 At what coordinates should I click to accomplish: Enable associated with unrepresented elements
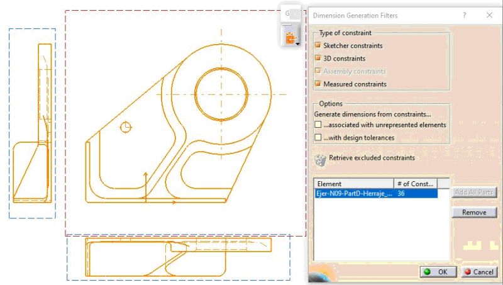[318, 125]
